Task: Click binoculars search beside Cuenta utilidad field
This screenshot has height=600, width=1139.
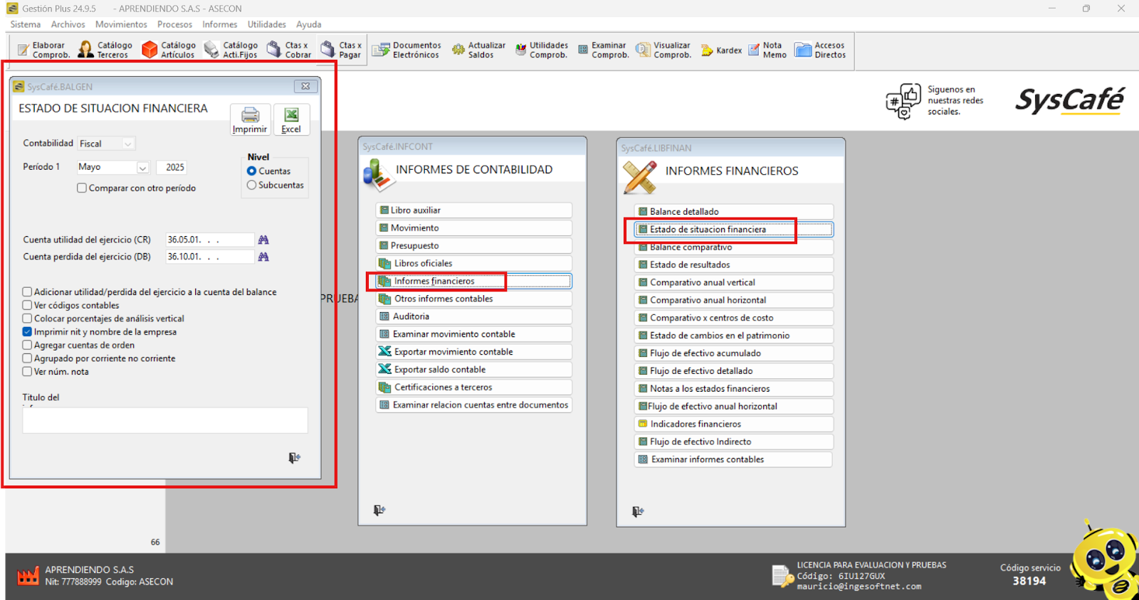Action: (263, 240)
